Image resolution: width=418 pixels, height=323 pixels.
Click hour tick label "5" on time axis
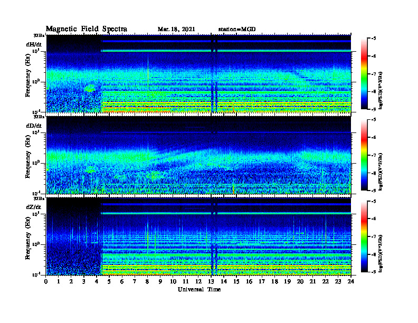[x=109, y=282]
